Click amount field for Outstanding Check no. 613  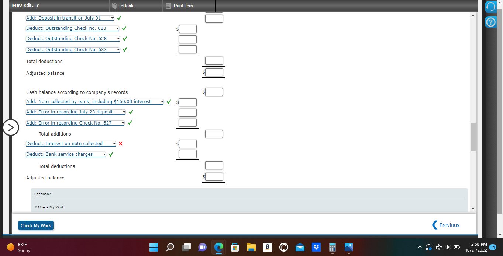[188, 29]
